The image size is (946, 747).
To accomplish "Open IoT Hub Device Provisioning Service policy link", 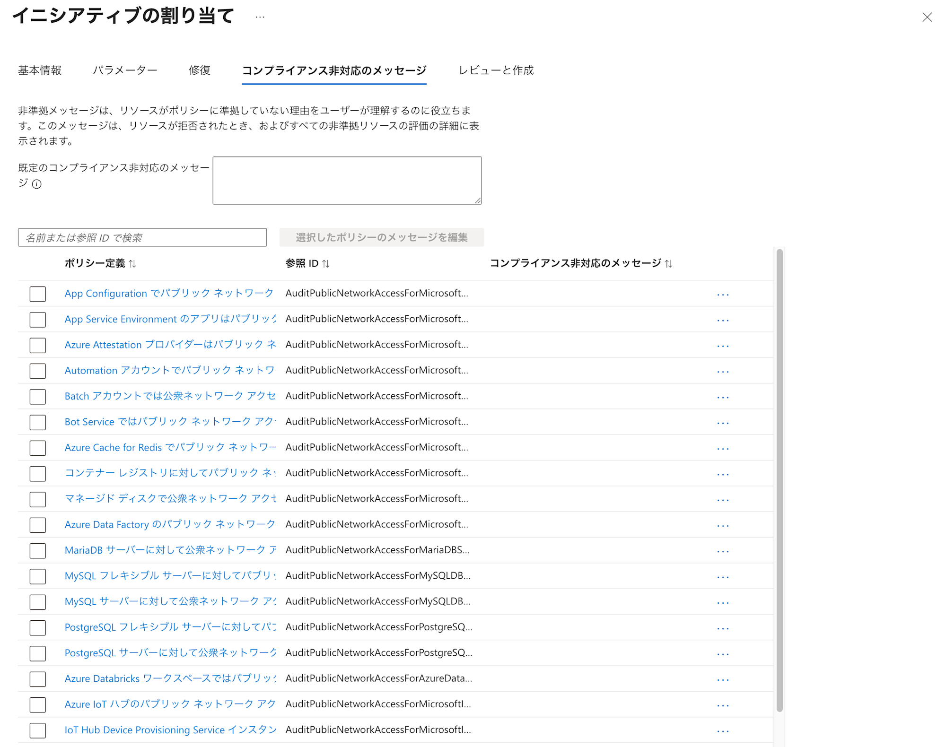I will [x=170, y=730].
